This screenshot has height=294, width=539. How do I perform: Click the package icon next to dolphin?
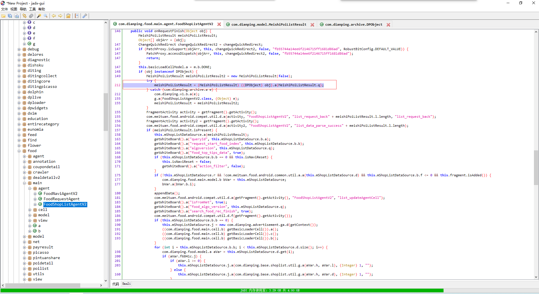point(24,92)
